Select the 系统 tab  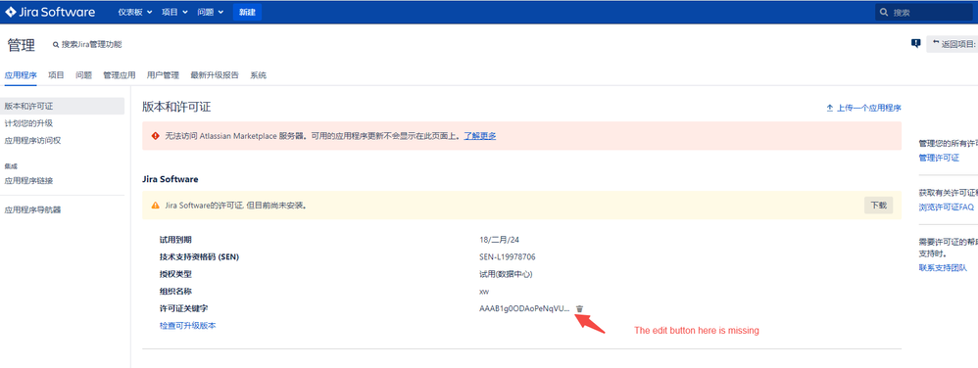point(259,75)
